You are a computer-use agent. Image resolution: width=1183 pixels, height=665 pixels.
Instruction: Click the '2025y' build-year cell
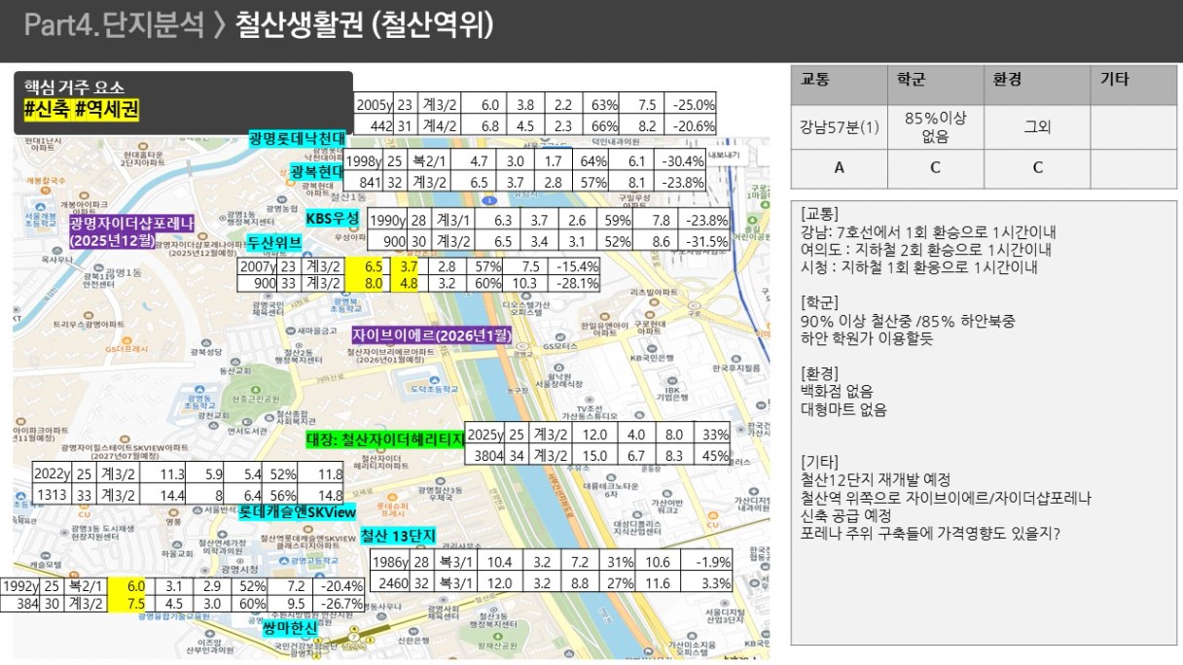click(x=484, y=435)
